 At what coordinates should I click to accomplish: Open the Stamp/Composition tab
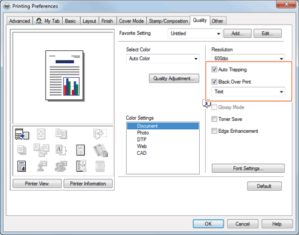(169, 21)
